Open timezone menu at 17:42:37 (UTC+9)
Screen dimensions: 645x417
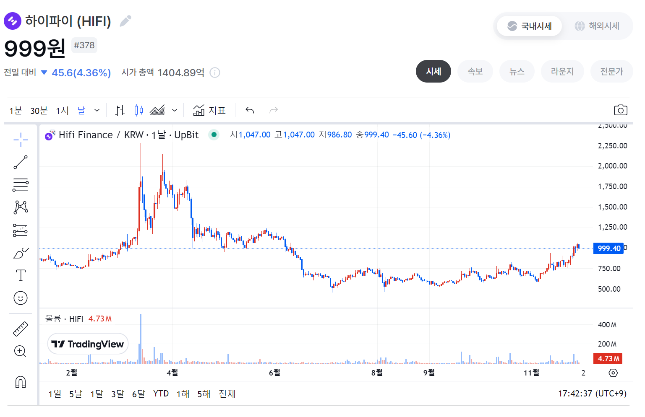click(x=592, y=394)
